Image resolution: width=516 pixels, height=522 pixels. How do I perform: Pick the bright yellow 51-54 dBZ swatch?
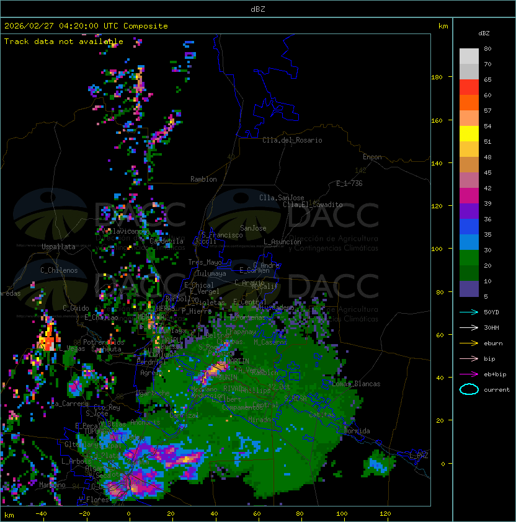pyautogui.click(x=469, y=133)
